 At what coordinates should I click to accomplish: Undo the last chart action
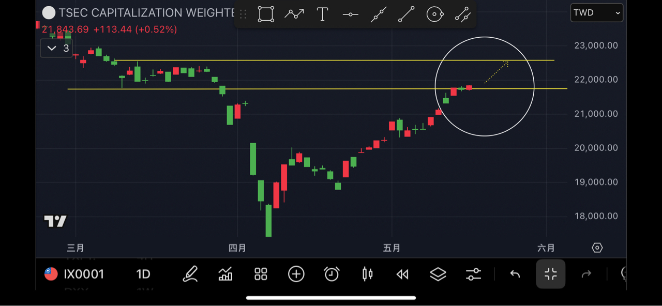coord(515,274)
